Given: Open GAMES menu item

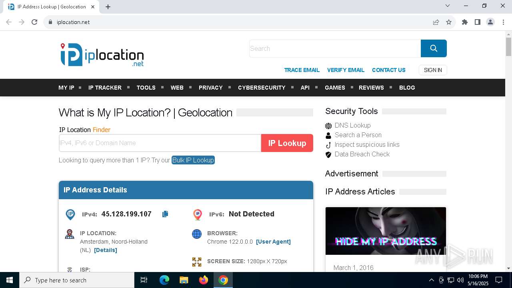Looking at the screenshot, I should point(335,88).
